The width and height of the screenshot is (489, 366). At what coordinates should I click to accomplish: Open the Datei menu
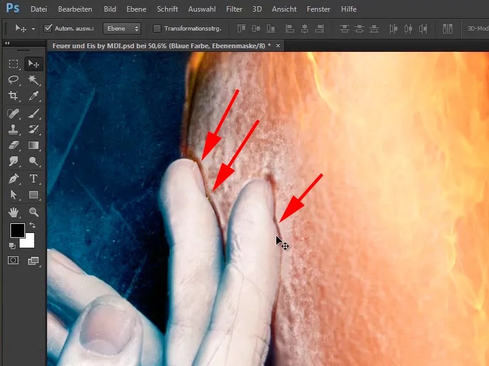pos(39,9)
